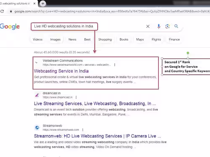
Task: Select the Maps filter tab
Action: tap(140, 39)
